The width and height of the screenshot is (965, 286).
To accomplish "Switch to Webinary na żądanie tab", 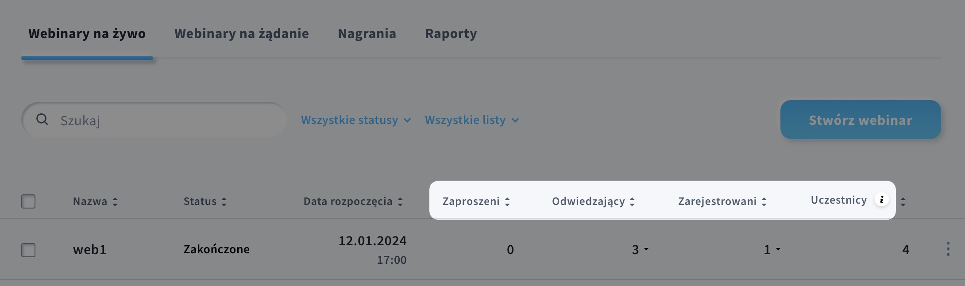I will point(242,34).
